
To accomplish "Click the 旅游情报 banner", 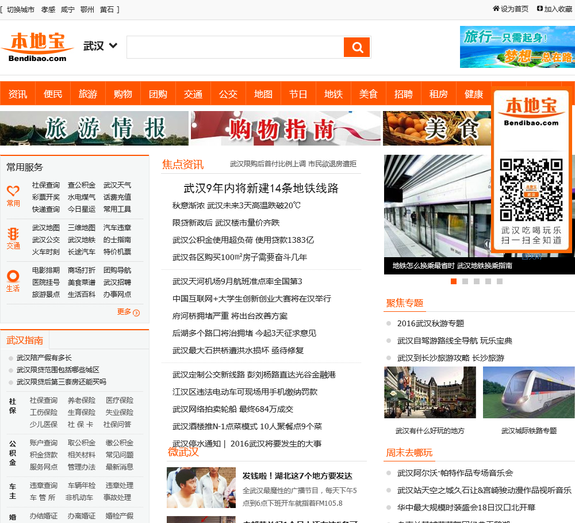I will tap(94, 128).
